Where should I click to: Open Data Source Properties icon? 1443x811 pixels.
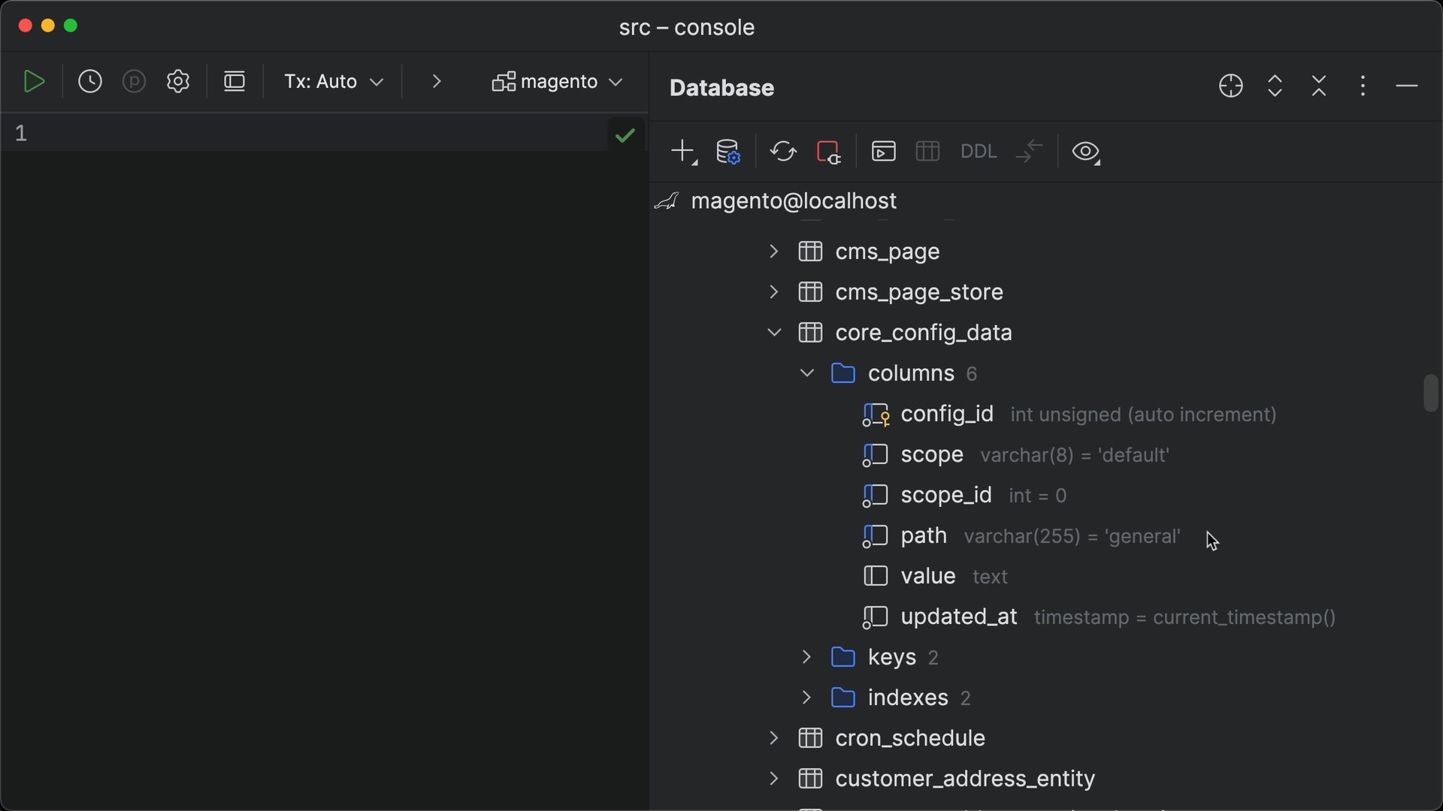[x=728, y=152]
